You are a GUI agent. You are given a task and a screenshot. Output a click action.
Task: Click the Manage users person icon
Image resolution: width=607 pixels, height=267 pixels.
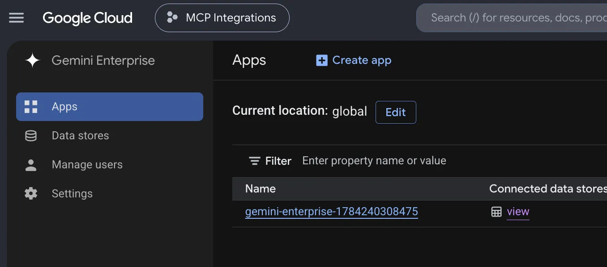point(31,165)
